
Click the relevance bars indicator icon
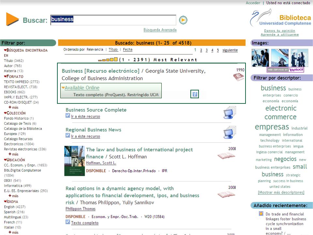pos(108,59)
